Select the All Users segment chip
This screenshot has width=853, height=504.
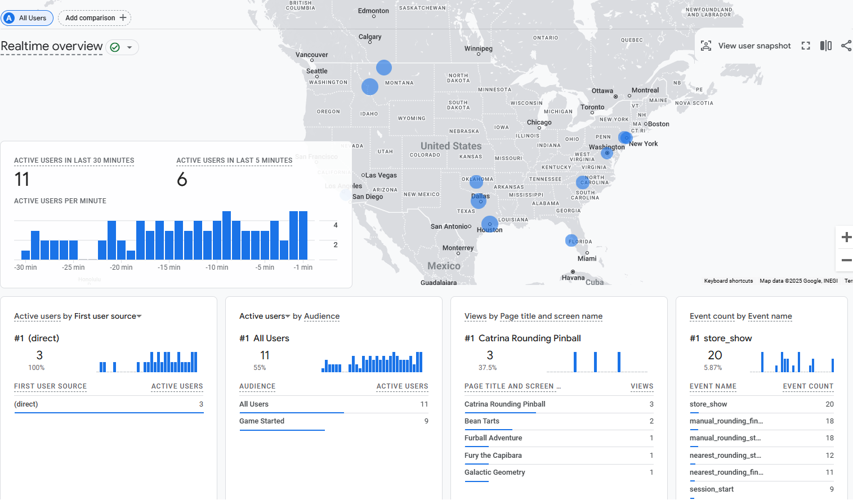28,18
